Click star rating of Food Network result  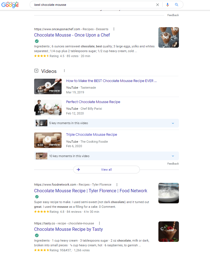tap(42, 212)
